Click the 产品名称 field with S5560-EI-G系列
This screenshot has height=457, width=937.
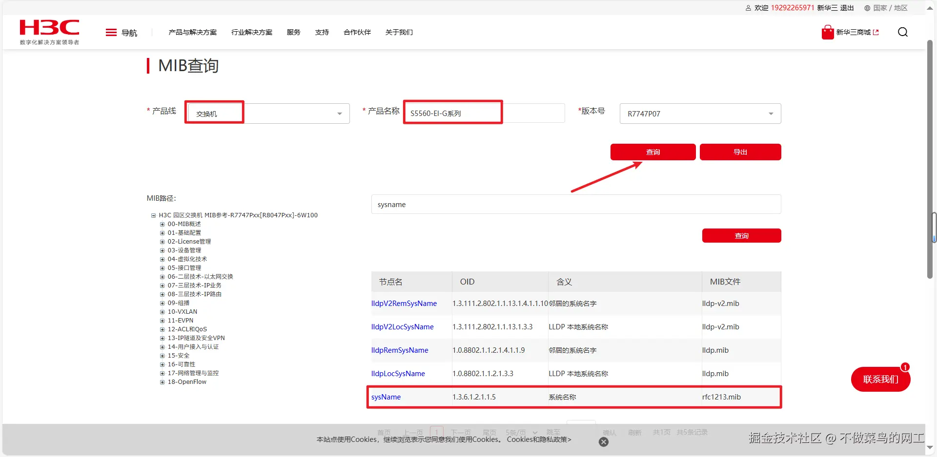[485, 113]
